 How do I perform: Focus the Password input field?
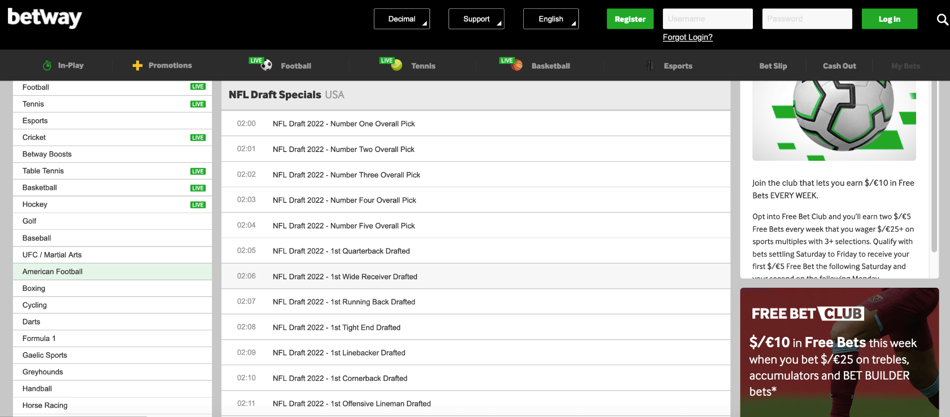pyautogui.click(x=807, y=19)
